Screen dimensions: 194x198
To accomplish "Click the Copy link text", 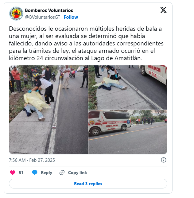I will (77, 173).
